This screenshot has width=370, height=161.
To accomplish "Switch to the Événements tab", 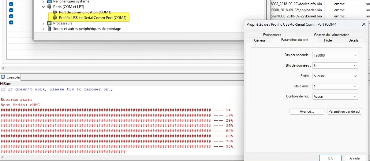I will pos(272,35).
